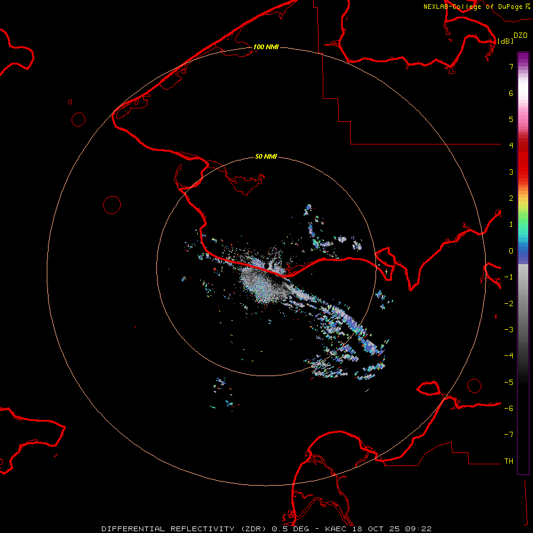Image resolution: width=533 pixels, height=533 pixels.
Task: Click the "-4" value on color scale
Action: click(x=509, y=356)
